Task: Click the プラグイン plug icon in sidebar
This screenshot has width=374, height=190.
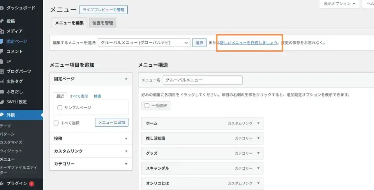Action: coord(2,183)
